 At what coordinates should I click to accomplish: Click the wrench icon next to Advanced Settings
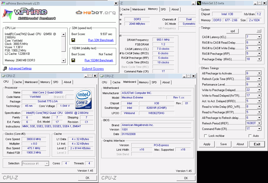click(5, 68)
